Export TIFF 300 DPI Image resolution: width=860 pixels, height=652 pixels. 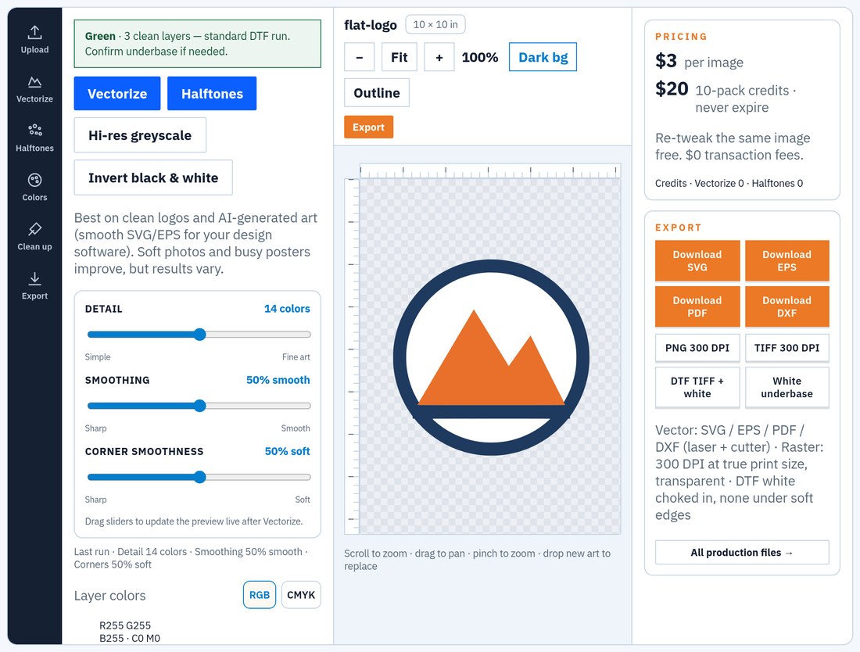[x=787, y=348]
